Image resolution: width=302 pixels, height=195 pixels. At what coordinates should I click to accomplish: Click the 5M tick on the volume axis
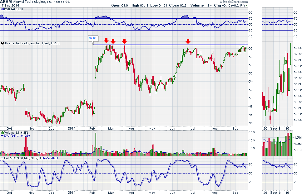tap(253, 148)
